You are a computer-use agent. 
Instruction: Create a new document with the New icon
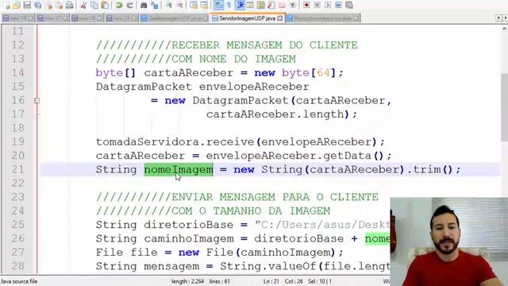click(x=6, y=6)
